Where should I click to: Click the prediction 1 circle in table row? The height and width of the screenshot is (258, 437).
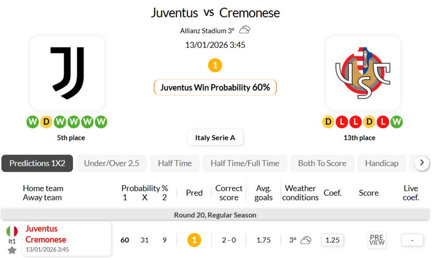(x=194, y=240)
